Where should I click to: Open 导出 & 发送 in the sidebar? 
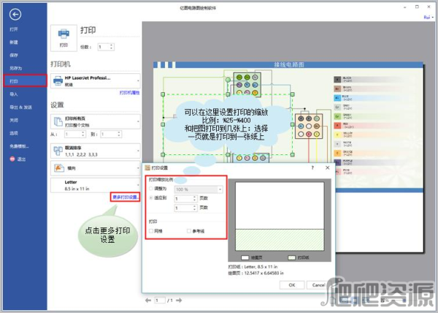tap(20, 107)
